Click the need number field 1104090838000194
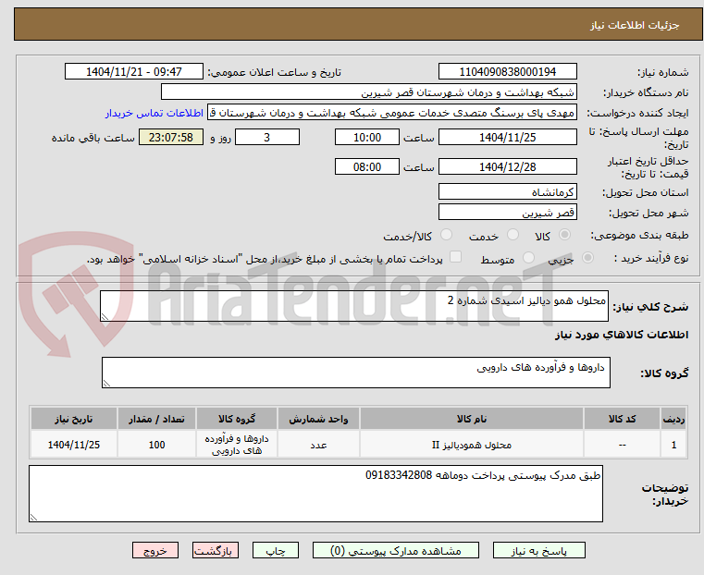The height and width of the screenshot is (575, 704). [508, 72]
